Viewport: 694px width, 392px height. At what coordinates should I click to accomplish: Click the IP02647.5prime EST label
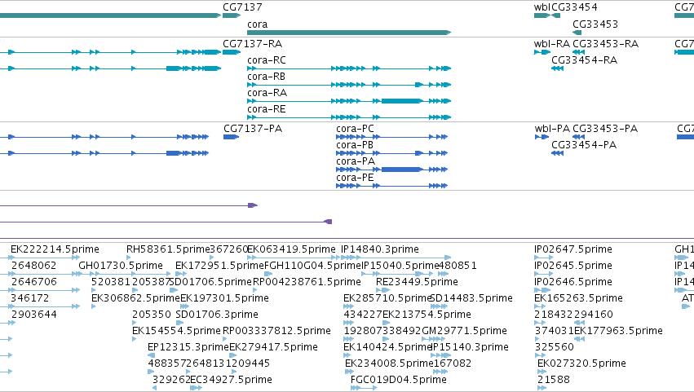573,249
